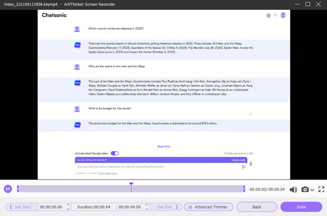Open the snapshot options dropdown arrow
The height and width of the screenshot is (216, 327).
[x=312, y=190]
